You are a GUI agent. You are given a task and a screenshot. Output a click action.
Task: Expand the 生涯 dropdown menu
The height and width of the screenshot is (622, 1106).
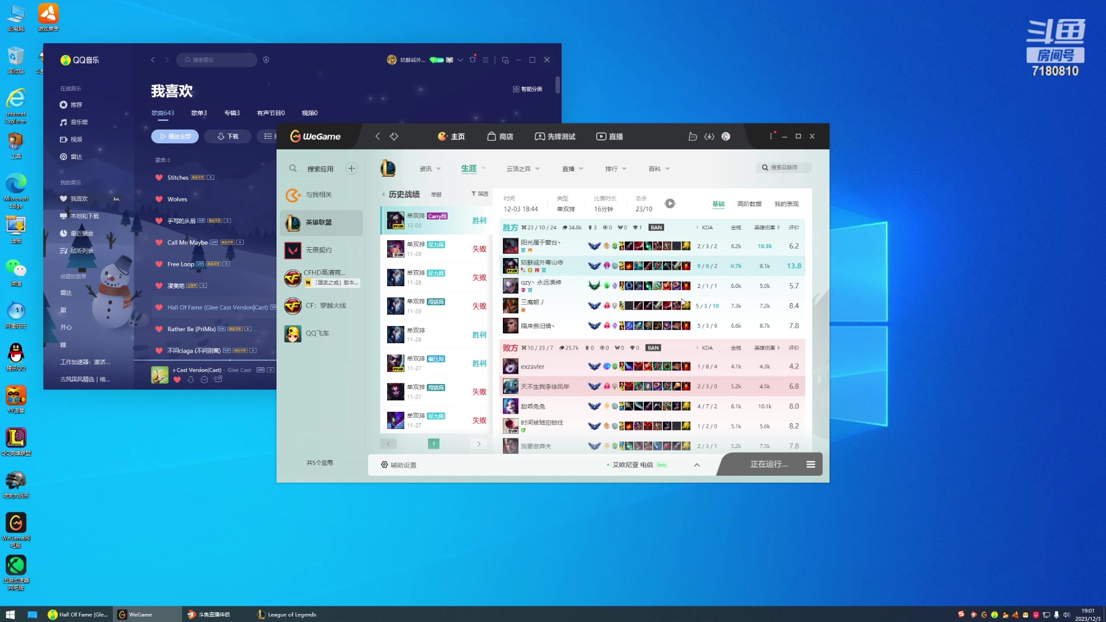click(474, 169)
